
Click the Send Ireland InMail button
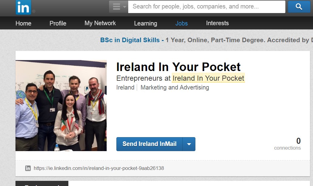149,144
